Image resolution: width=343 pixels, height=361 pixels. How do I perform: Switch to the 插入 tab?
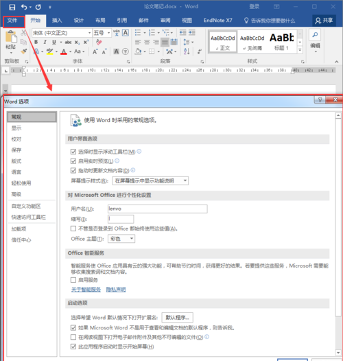click(x=57, y=21)
